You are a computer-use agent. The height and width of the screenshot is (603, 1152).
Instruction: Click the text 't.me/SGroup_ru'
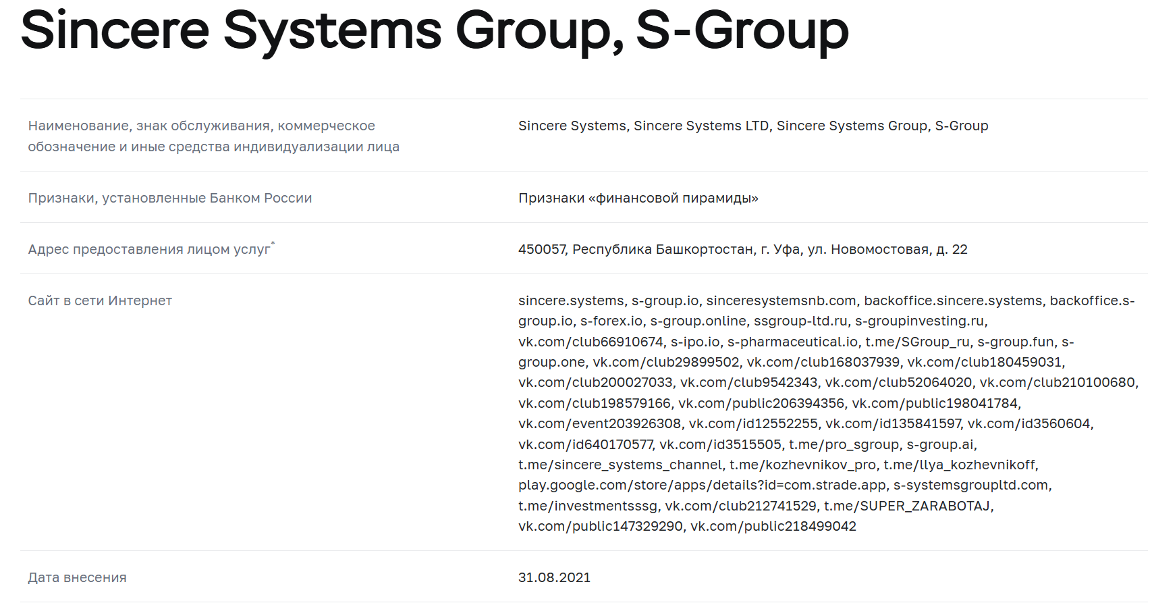pyautogui.click(x=918, y=342)
